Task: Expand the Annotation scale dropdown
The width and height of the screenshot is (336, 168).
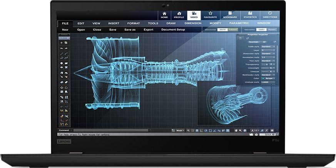Action: click(x=268, y=57)
